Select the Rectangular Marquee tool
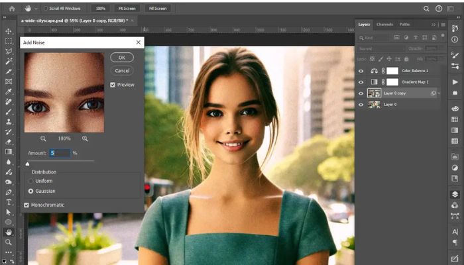Screen dimensions: 464x265 (x=9, y=41)
